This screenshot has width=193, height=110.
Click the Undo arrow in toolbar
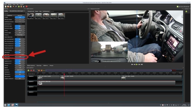click(13, 7)
